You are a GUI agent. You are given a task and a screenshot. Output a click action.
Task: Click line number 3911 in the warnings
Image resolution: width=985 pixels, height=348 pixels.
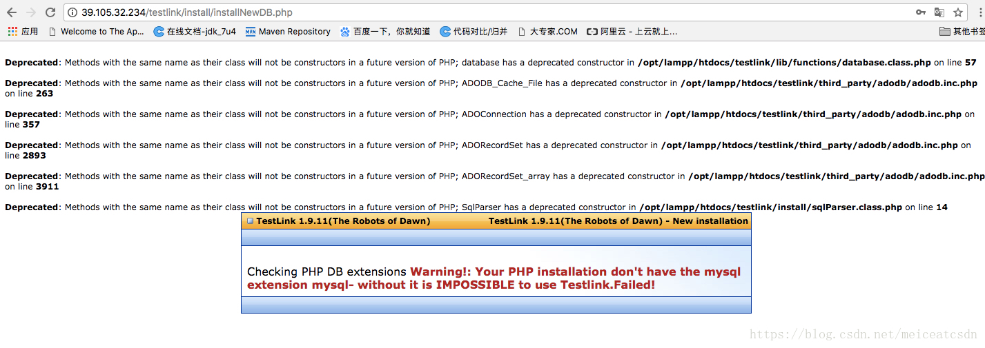pos(48,187)
